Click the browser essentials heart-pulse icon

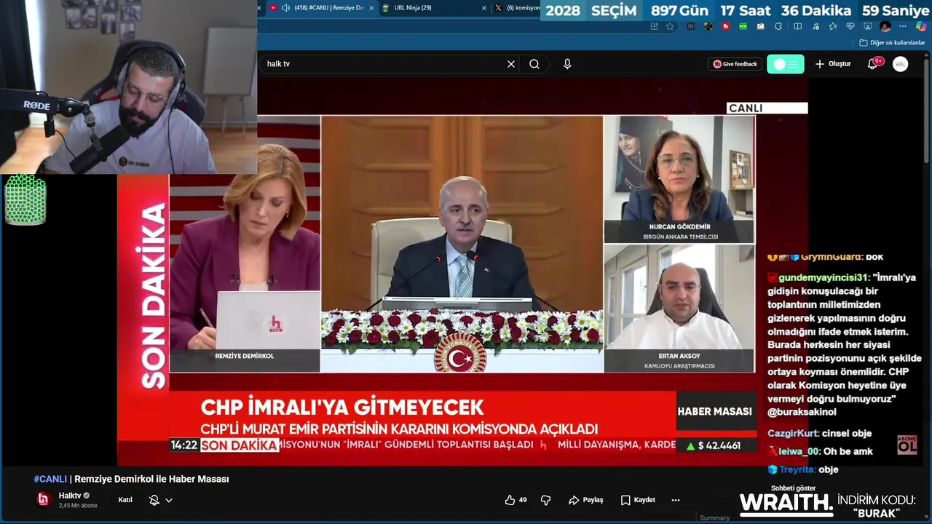pyautogui.click(x=850, y=26)
